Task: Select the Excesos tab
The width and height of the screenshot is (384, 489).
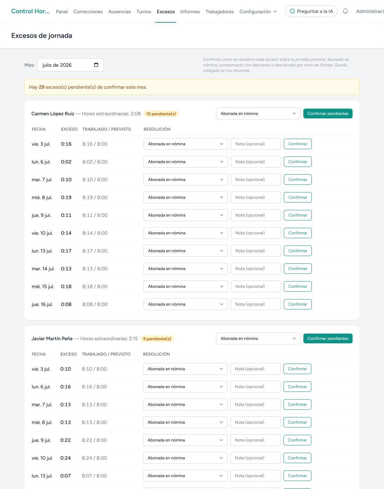Action: click(x=166, y=12)
